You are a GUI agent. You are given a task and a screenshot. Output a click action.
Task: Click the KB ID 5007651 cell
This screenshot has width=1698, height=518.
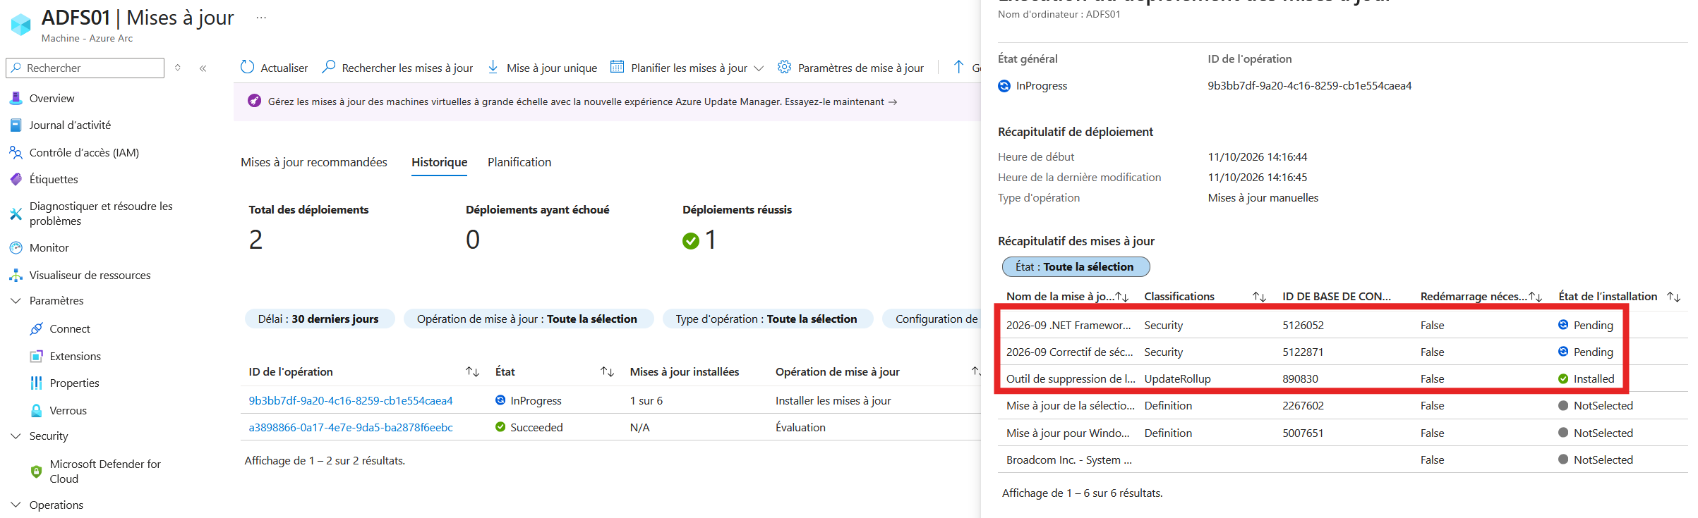(1303, 433)
